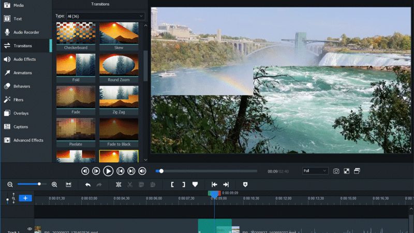Open the Audio Recorder panel
Viewport: 414px width, 233px height.
point(26,32)
